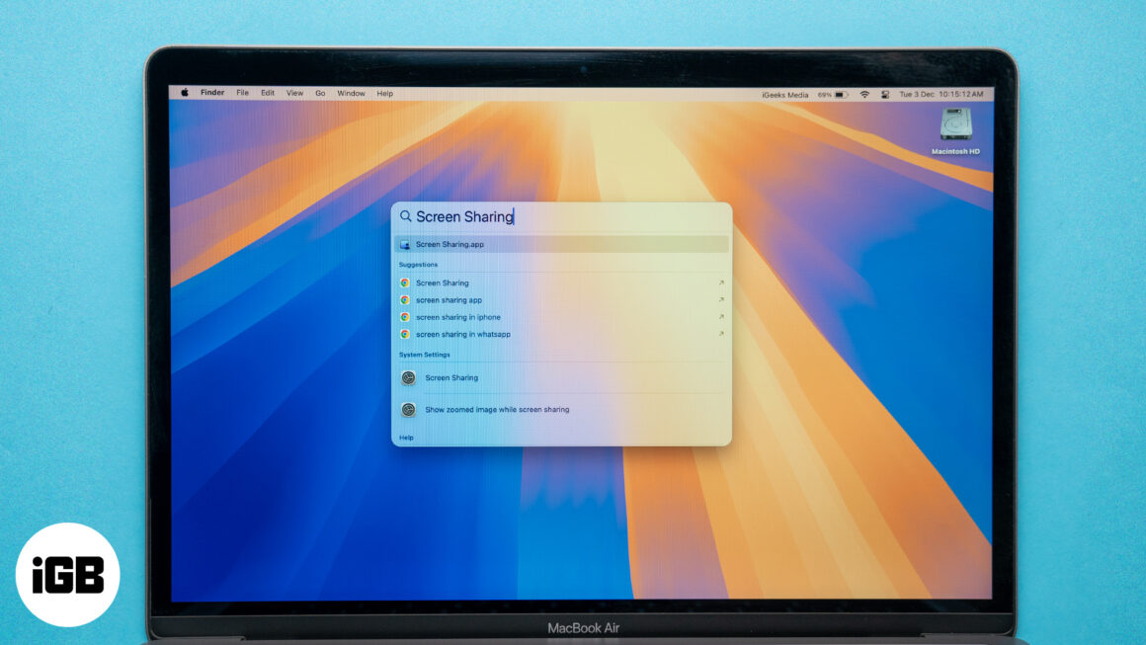Click the diagonal arrow beside "screen sharing in iphone"
The image size is (1146, 645).
(x=722, y=317)
